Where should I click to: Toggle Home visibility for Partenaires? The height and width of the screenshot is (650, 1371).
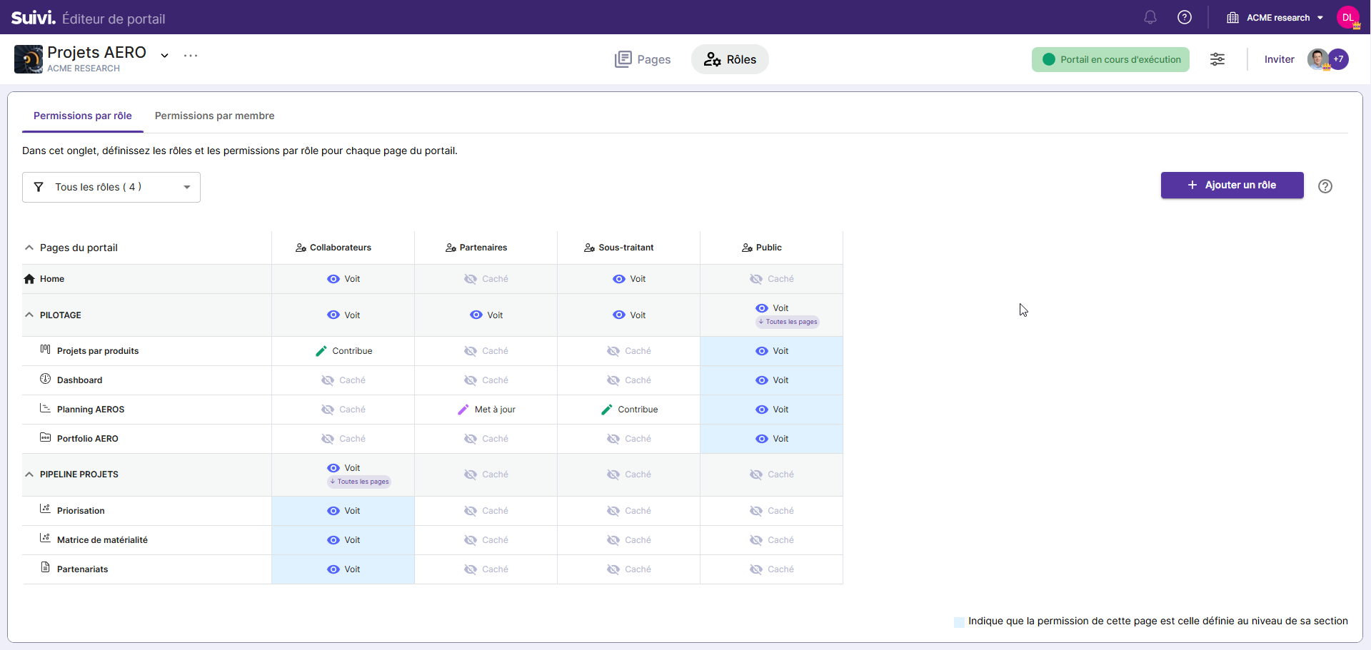[x=486, y=279]
